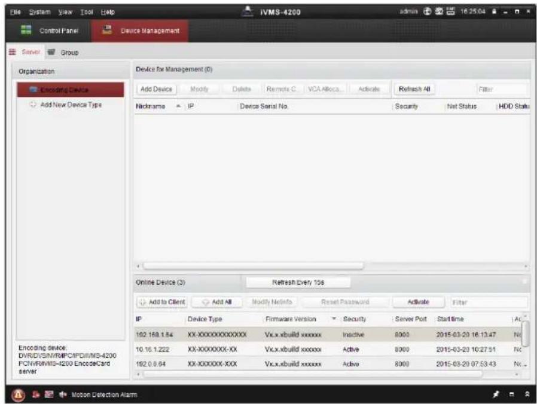Click the Reset Password button
The image size is (537, 404).
click(345, 302)
